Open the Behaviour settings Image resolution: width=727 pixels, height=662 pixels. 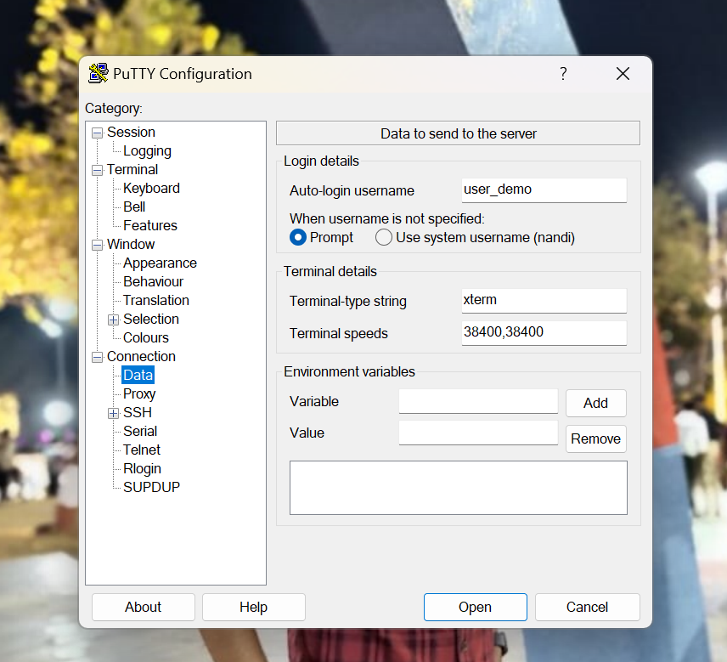153,281
